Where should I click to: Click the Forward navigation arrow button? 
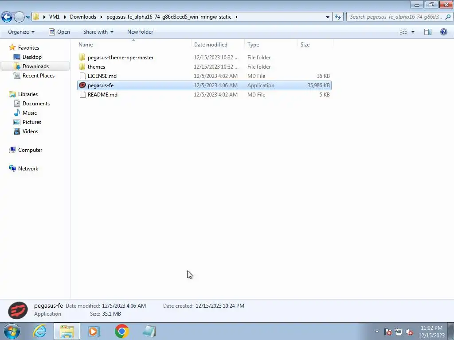[19, 17]
